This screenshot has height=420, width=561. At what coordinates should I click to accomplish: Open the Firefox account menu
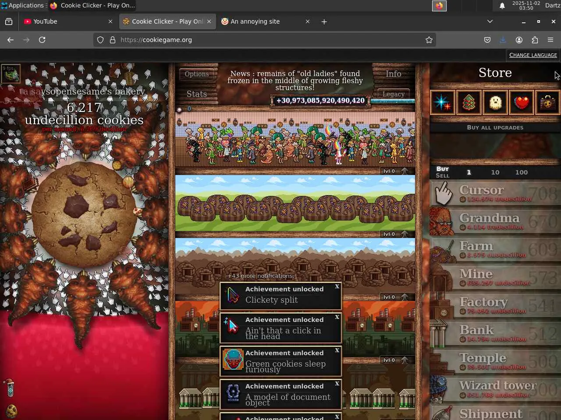click(x=519, y=40)
